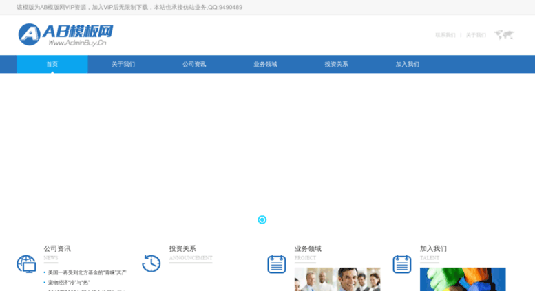Click the globe monitor icon beside 公司资讯
The height and width of the screenshot is (291, 535).
click(27, 264)
